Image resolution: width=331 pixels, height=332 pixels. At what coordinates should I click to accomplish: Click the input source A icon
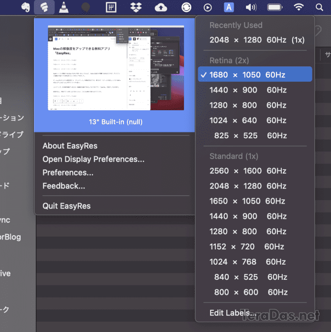229,7
